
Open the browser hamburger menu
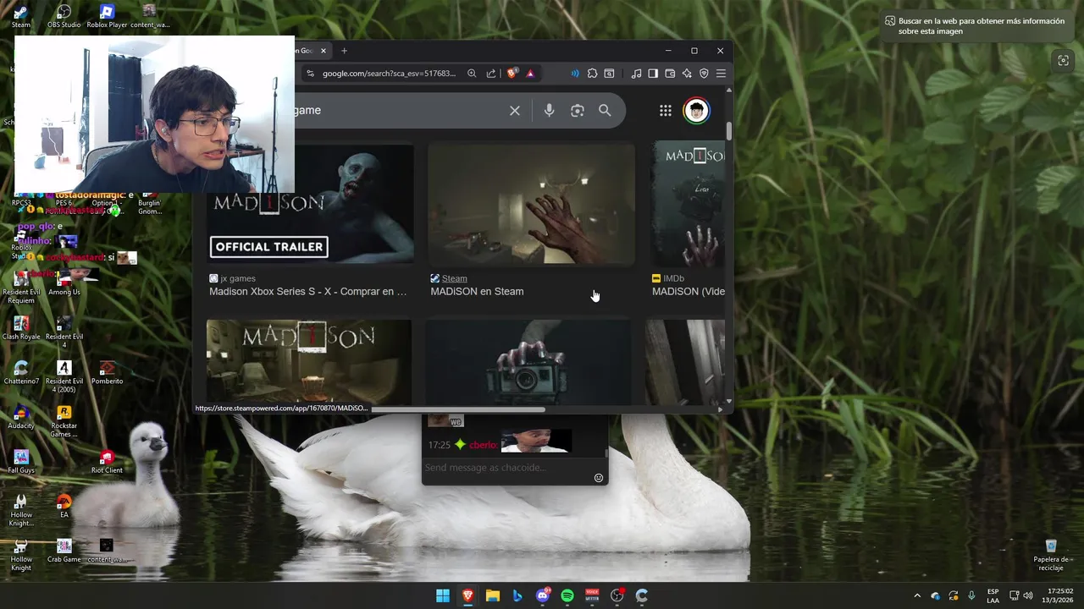pos(721,74)
